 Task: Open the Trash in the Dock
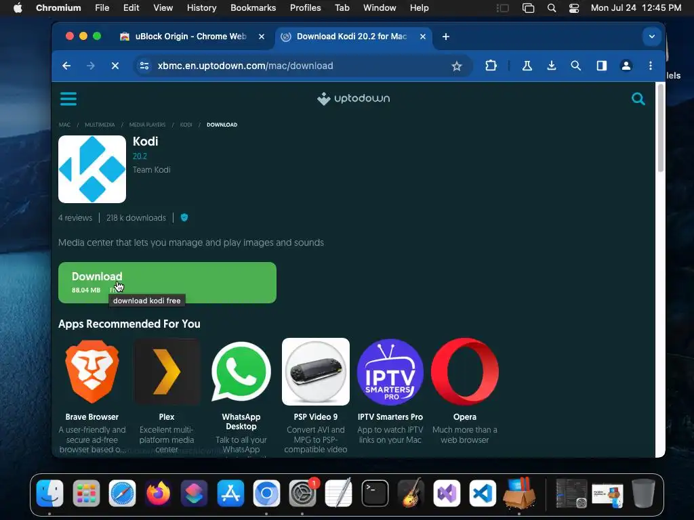(644, 493)
